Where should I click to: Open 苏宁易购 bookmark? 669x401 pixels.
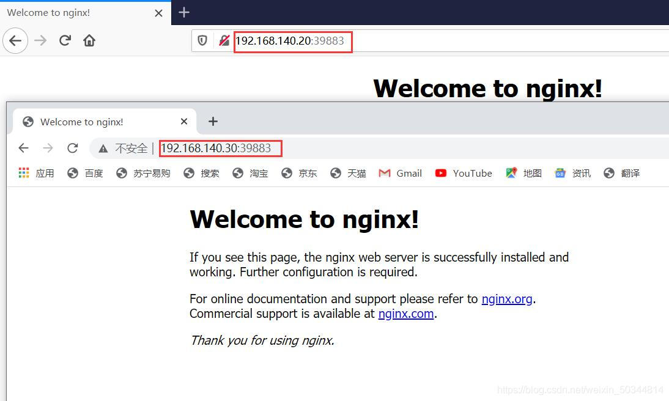[143, 173]
